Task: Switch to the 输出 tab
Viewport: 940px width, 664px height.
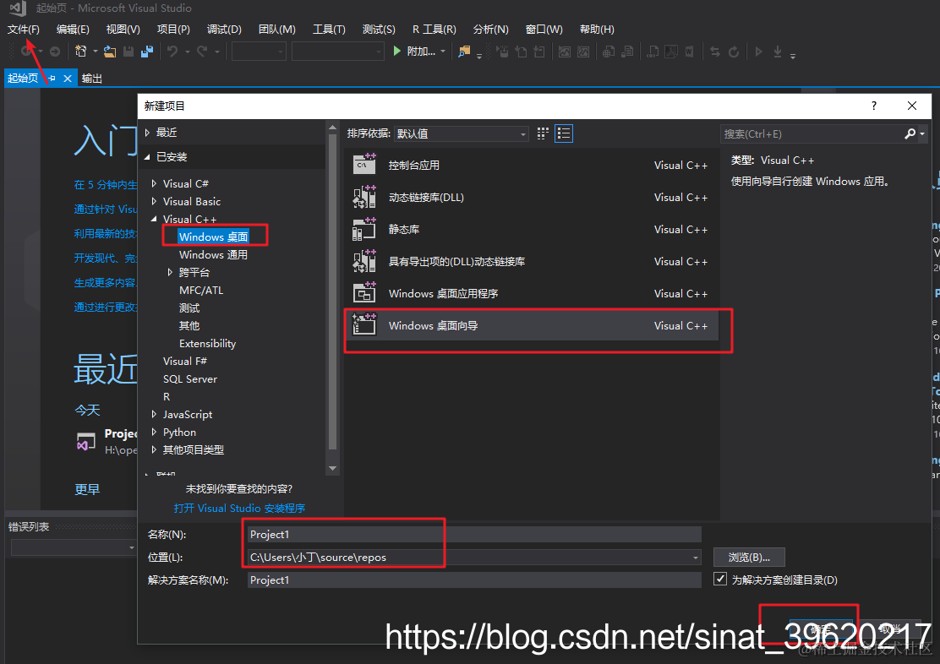Action: (x=92, y=79)
